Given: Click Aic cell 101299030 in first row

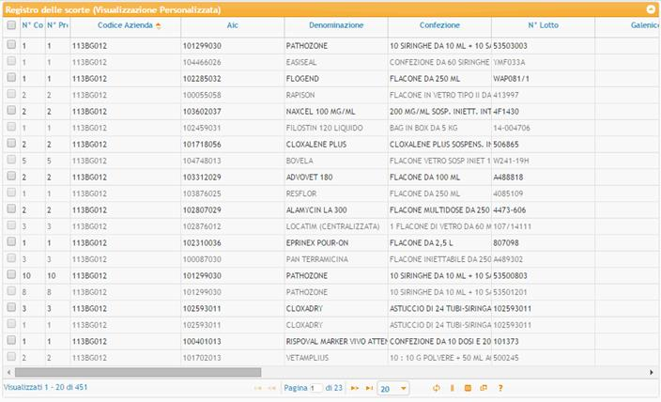Looking at the screenshot, I should (x=202, y=46).
